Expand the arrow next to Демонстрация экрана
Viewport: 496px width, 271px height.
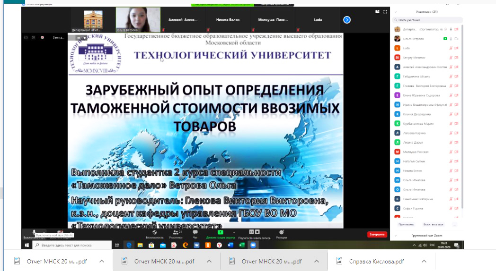(233, 232)
